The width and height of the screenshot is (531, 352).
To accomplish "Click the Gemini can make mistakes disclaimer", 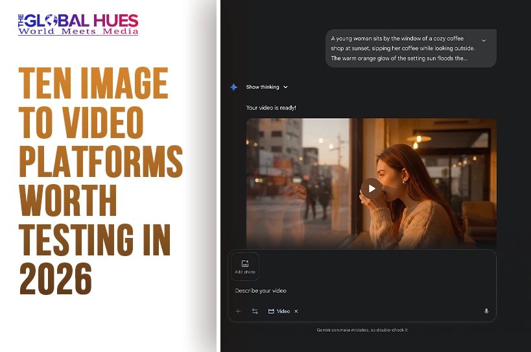I will [x=362, y=330].
